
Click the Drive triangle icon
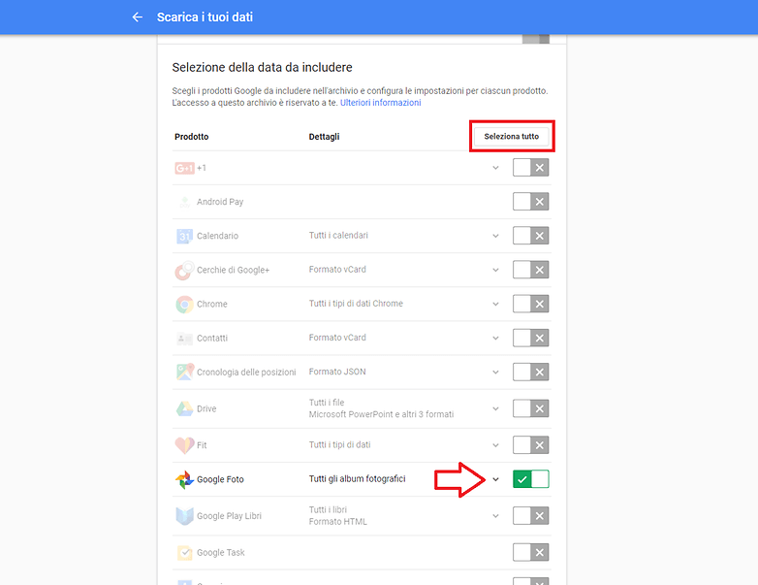coord(184,408)
